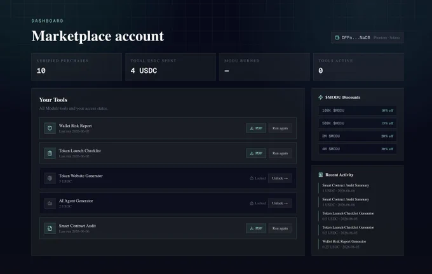Click the Token Launch Checklist clipboard icon
The width and height of the screenshot is (432, 274).
pos(50,153)
